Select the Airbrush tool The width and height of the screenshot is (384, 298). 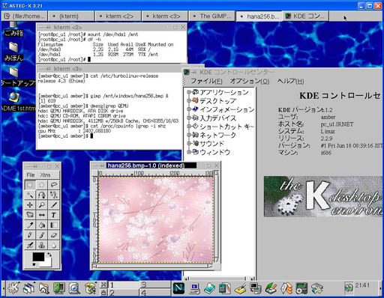tap(30, 245)
